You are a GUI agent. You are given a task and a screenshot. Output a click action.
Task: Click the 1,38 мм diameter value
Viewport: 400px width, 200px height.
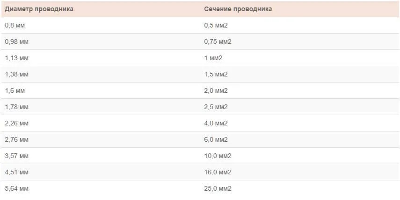click(x=16, y=74)
